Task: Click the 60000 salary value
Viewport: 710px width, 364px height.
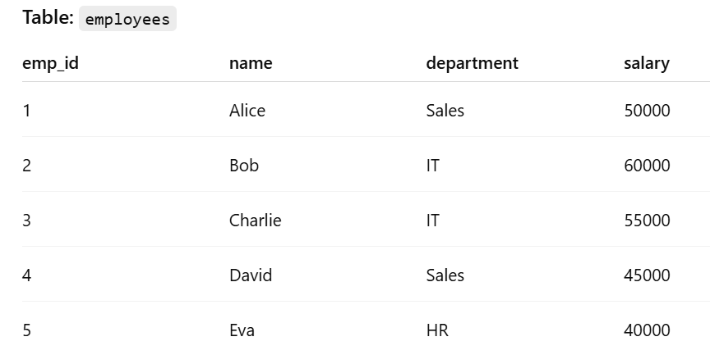Action: [x=647, y=166]
